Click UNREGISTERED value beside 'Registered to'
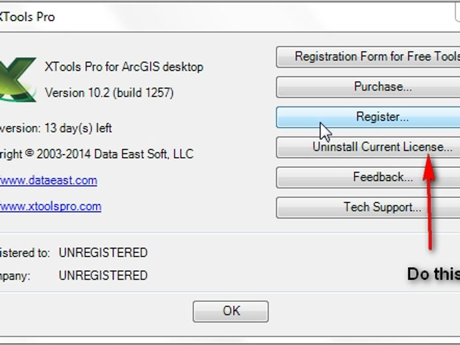Image resolution: width=460 pixels, height=345 pixels. (103, 253)
